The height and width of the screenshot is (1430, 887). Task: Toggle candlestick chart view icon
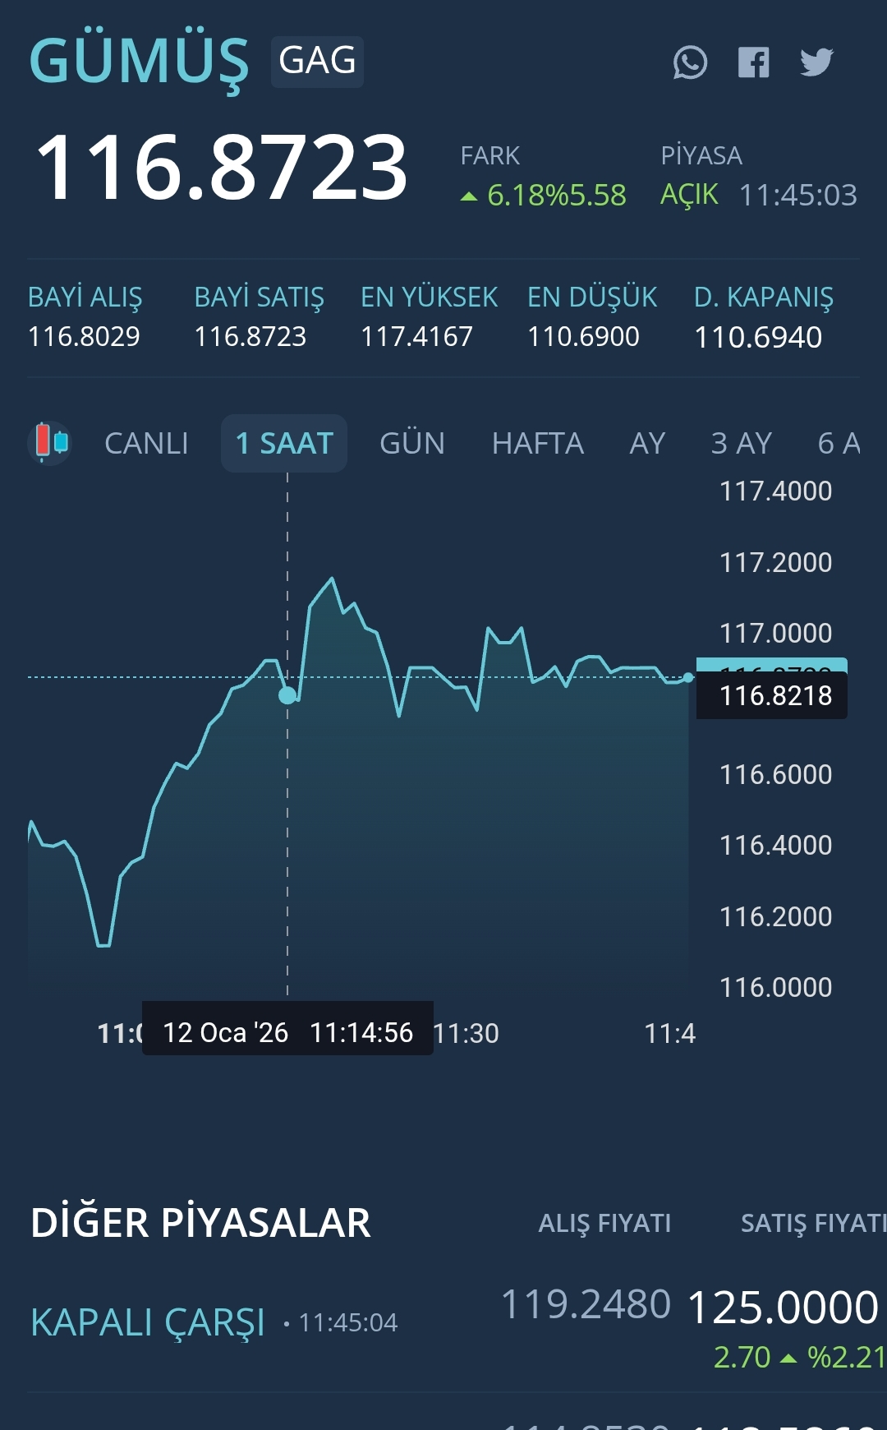pos(50,443)
